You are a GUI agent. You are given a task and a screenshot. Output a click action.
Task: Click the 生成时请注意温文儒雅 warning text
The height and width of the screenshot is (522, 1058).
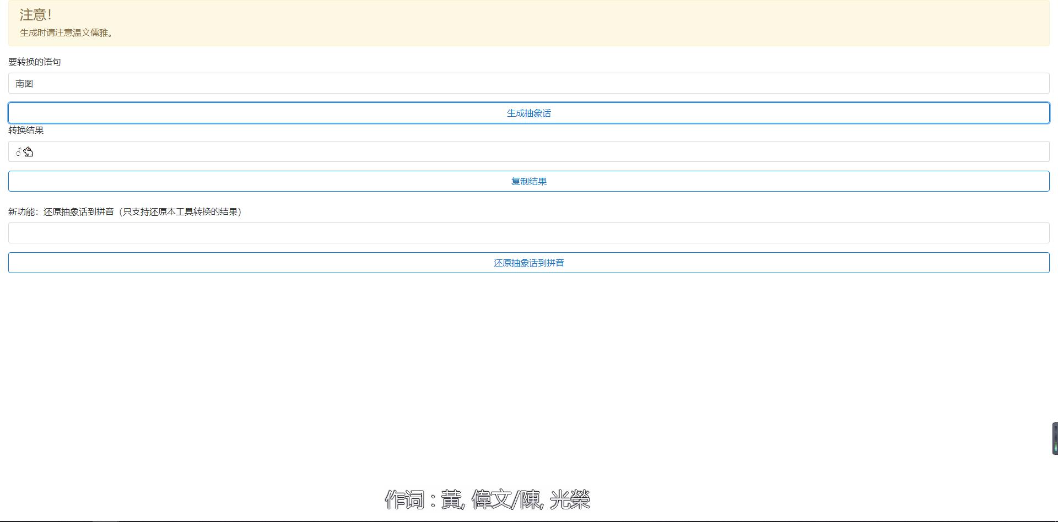pyautogui.click(x=67, y=33)
